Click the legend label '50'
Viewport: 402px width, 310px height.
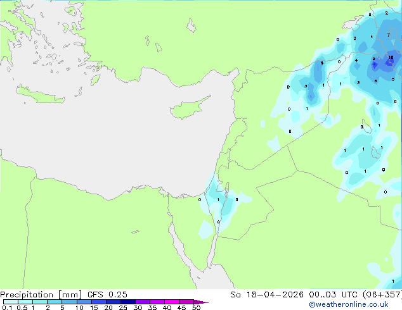tap(196, 307)
